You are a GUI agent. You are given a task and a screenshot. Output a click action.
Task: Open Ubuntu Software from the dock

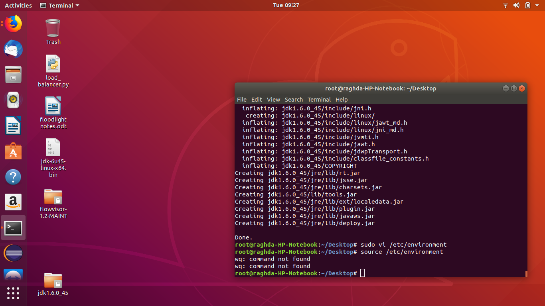tap(13, 151)
